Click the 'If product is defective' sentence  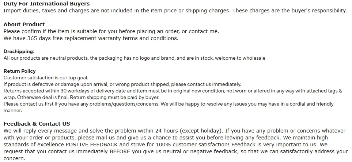[122, 84]
